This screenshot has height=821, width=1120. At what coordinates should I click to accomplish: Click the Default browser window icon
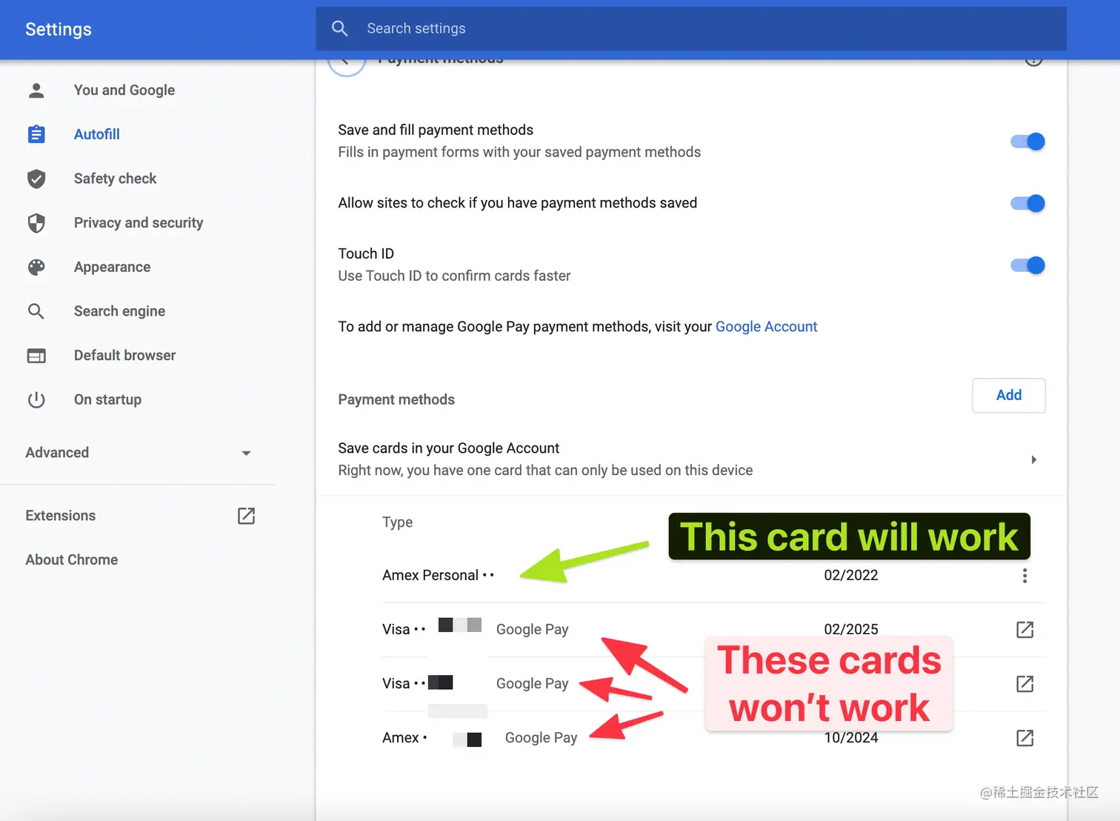tap(36, 356)
